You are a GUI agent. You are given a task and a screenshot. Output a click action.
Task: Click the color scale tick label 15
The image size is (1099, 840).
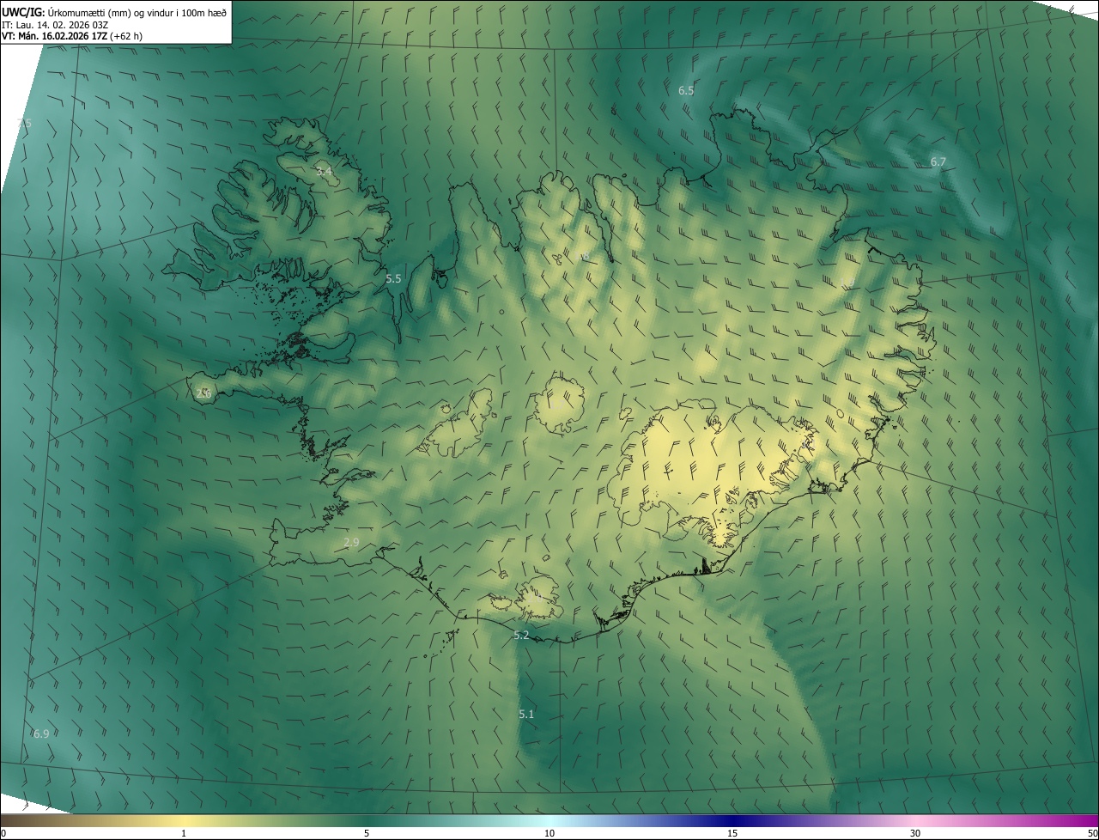(732, 833)
